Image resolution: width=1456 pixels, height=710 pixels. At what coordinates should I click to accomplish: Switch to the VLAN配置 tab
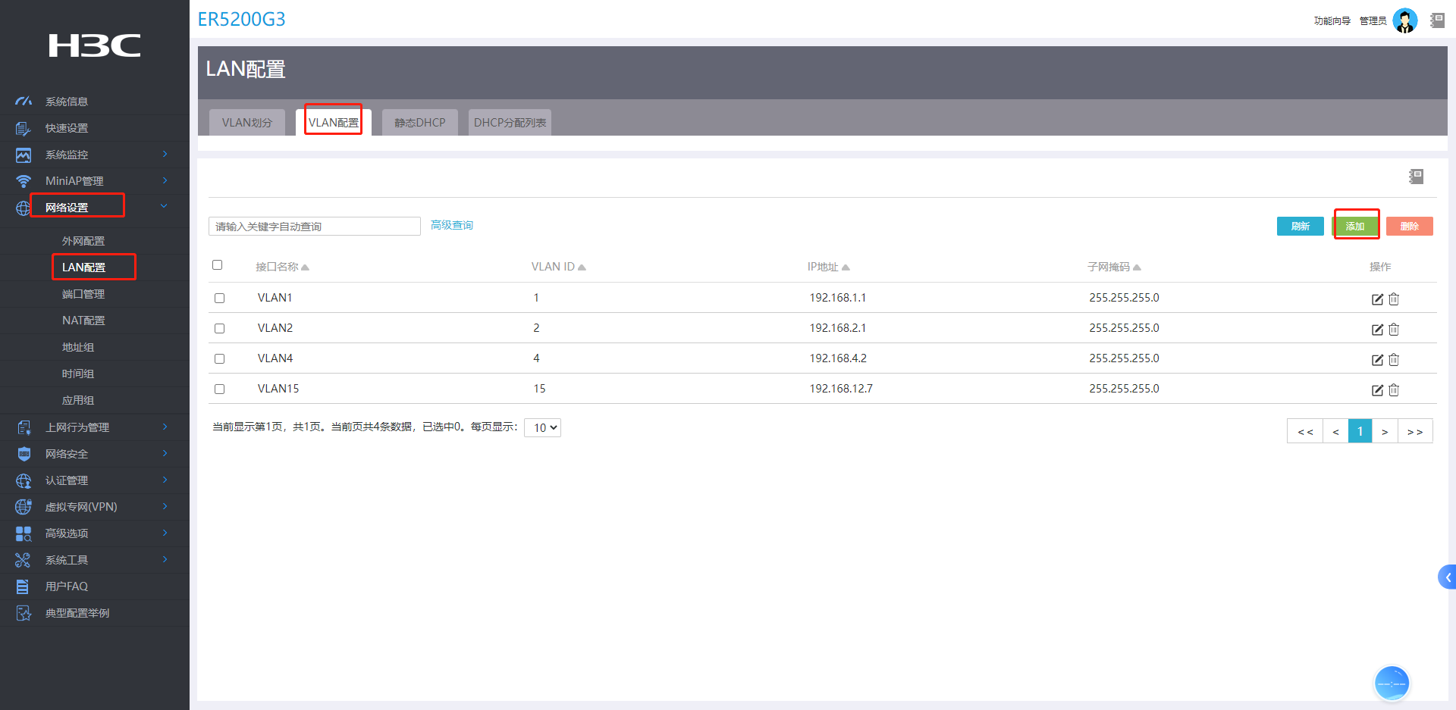coord(334,123)
